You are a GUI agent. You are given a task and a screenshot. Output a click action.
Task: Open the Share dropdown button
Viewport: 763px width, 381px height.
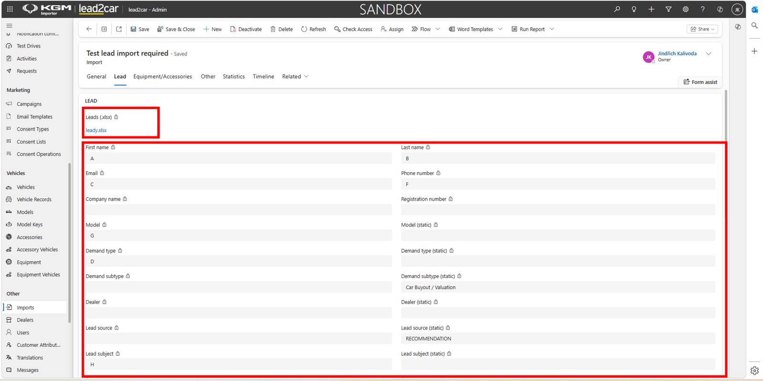coord(702,29)
